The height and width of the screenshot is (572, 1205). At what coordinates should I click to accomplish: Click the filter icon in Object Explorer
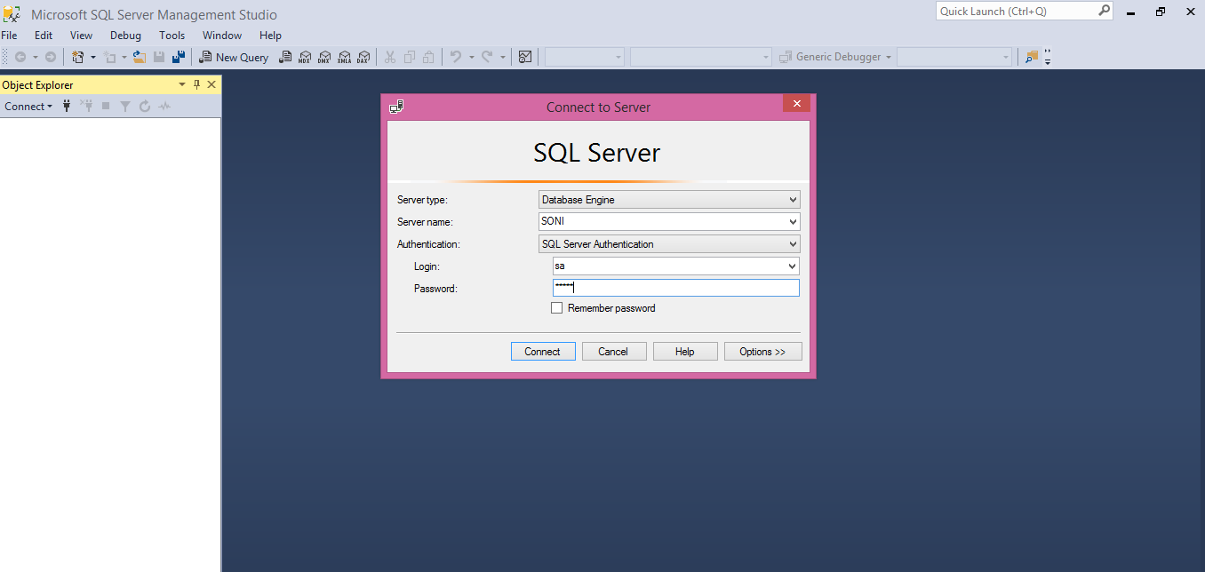point(125,106)
